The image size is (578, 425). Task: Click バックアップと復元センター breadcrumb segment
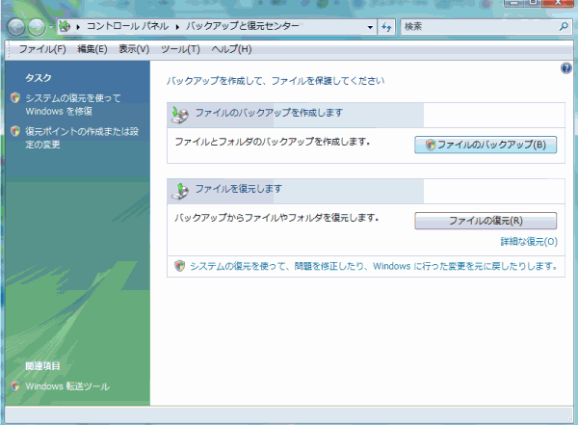click(242, 26)
